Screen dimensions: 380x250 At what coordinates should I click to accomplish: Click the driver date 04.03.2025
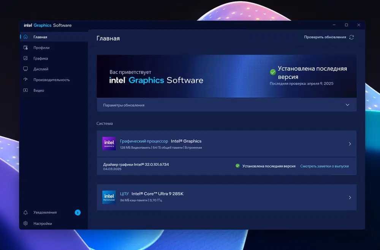coord(112,169)
